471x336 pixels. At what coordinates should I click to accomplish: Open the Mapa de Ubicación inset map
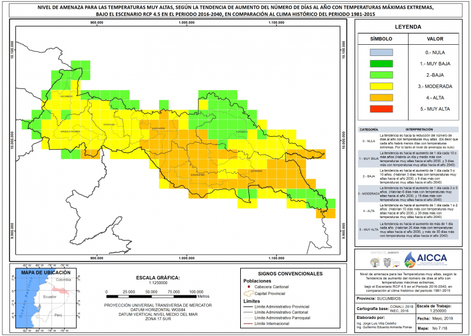coord(47,298)
